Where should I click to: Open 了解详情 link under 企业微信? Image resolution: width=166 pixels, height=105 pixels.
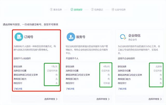click(122, 89)
